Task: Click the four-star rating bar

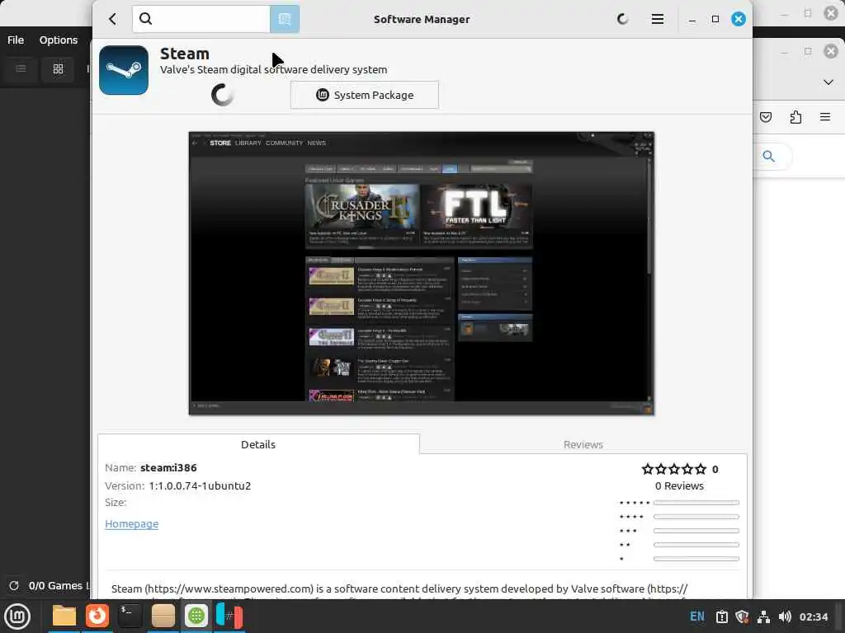Action: coord(696,517)
